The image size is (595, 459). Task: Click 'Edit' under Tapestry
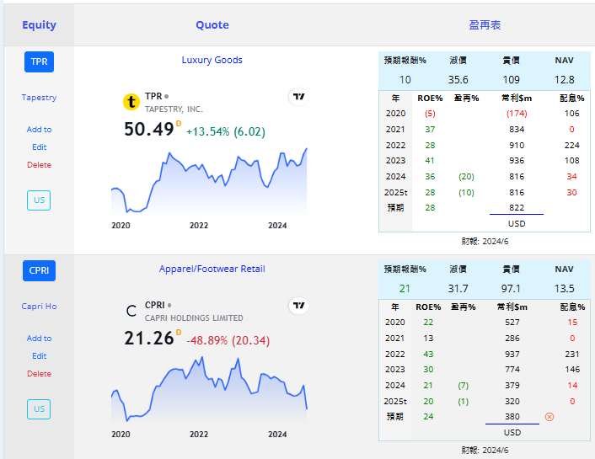pos(39,147)
